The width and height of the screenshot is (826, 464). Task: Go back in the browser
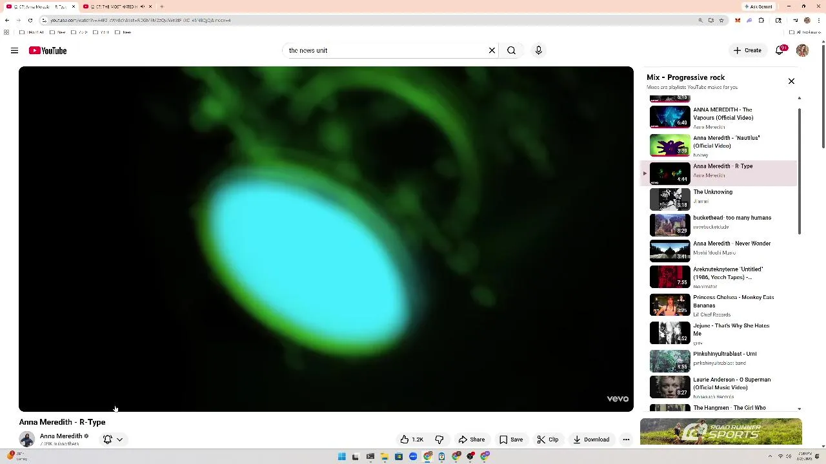coord(7,20)
